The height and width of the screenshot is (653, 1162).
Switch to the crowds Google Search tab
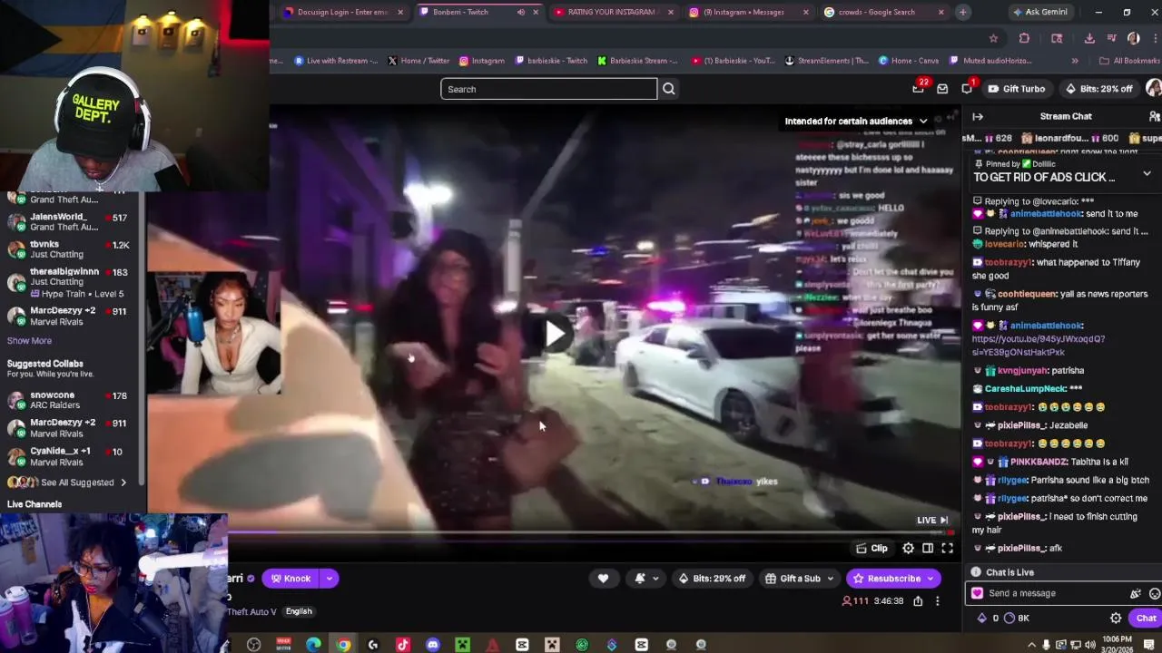(882, 12)
